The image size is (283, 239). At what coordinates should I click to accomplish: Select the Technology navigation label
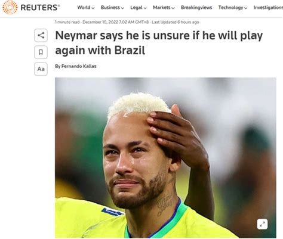(x=230, y=8)
